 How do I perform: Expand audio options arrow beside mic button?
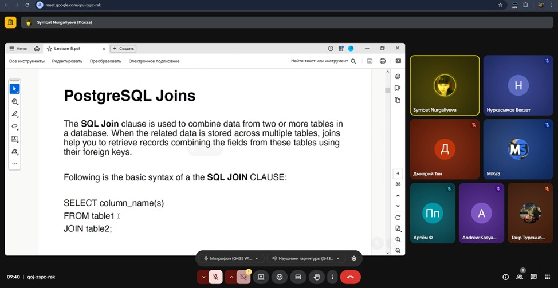203,277
